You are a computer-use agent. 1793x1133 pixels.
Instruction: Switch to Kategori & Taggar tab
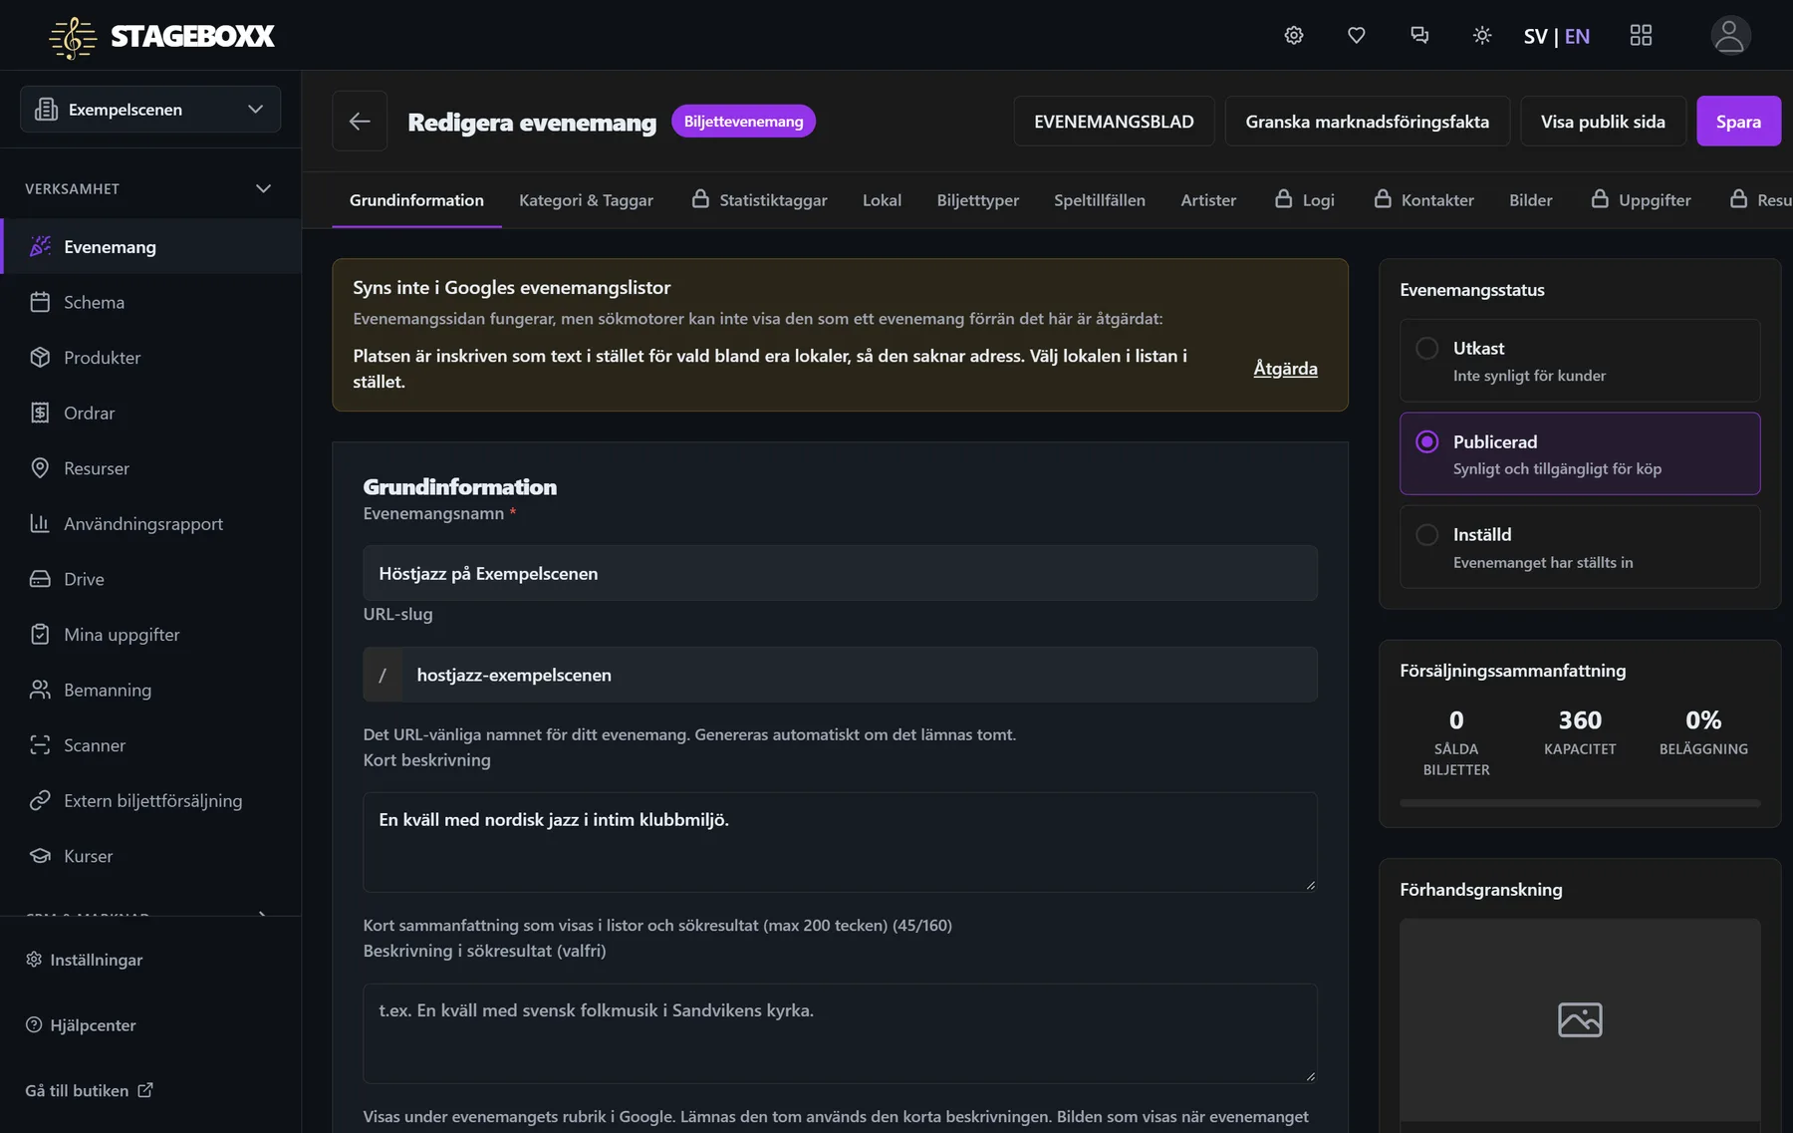click(x=586, y=200)
